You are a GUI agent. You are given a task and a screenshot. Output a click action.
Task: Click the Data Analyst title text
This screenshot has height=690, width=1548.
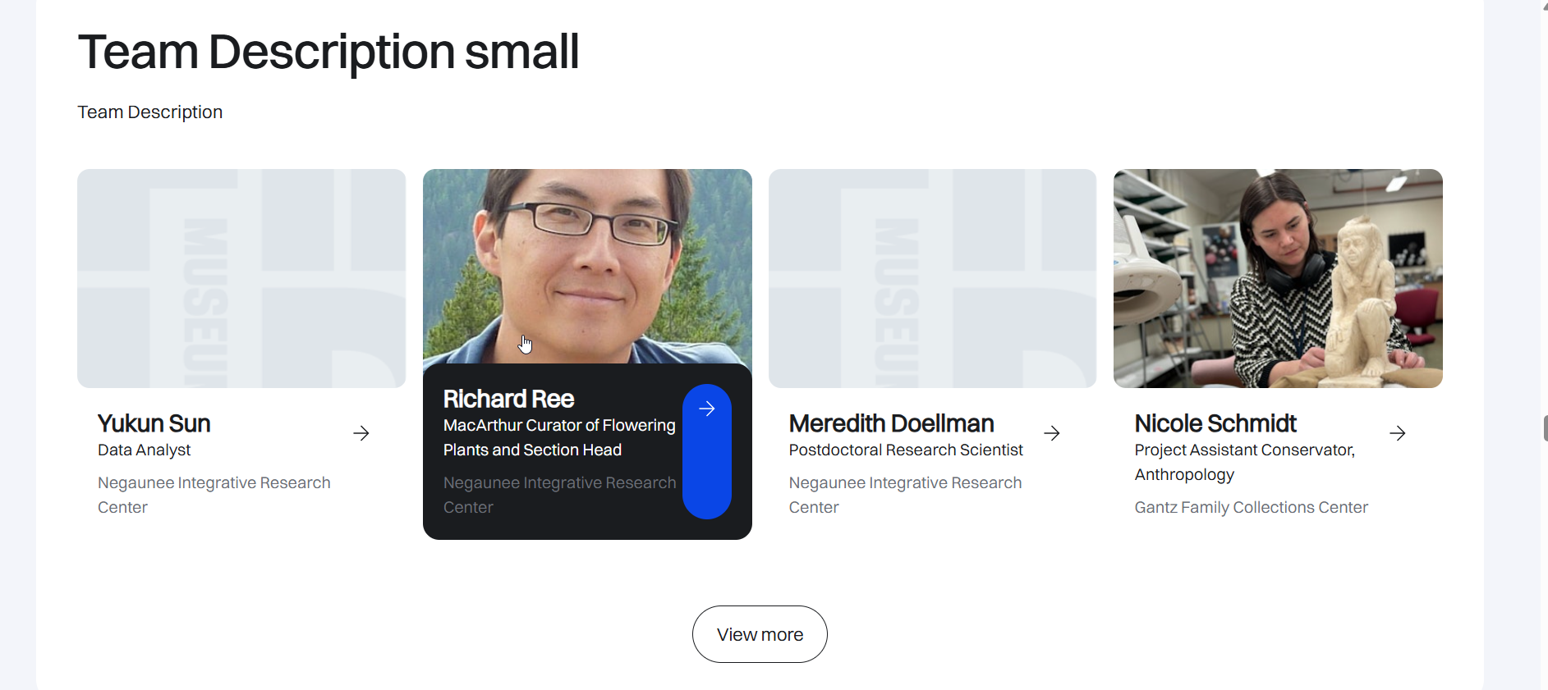point(144,450)
